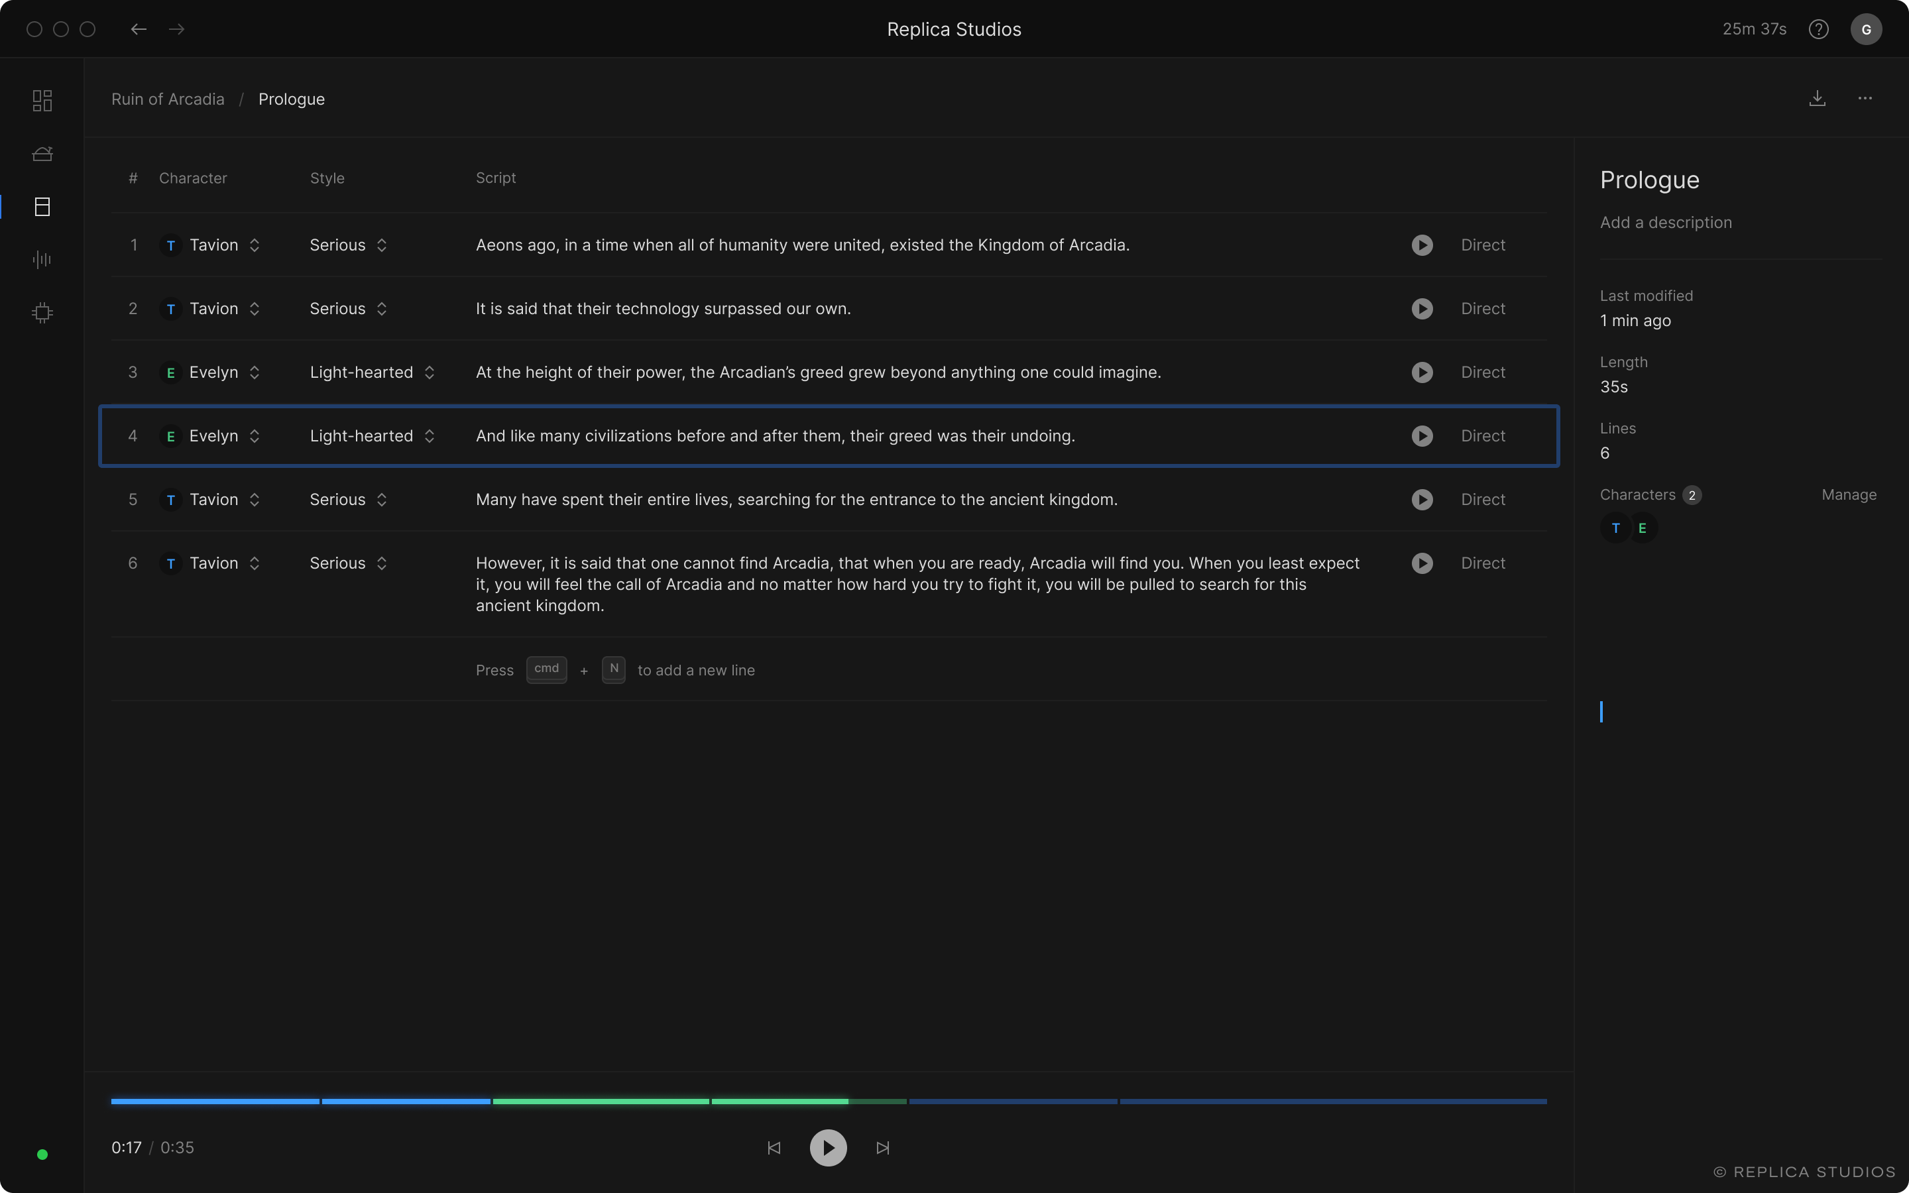The image size is (1909, 1193).
Task: Click the Style column header
Action: coord(327,178)
